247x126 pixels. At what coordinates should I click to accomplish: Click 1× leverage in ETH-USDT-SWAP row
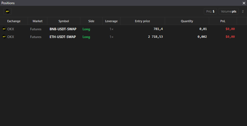(x=111, y=37)
